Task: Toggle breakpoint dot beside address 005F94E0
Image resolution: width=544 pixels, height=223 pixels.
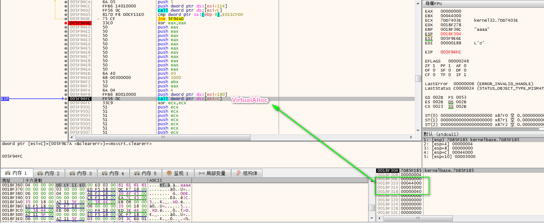Action: (x=66, y=27)
